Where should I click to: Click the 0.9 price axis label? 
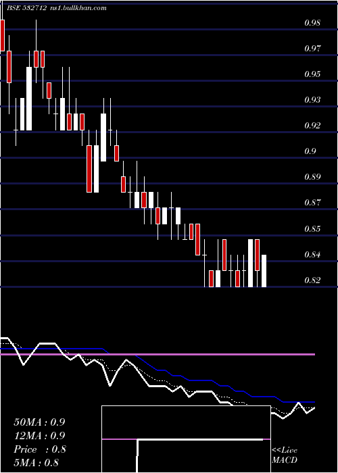[x=310, y=151]
